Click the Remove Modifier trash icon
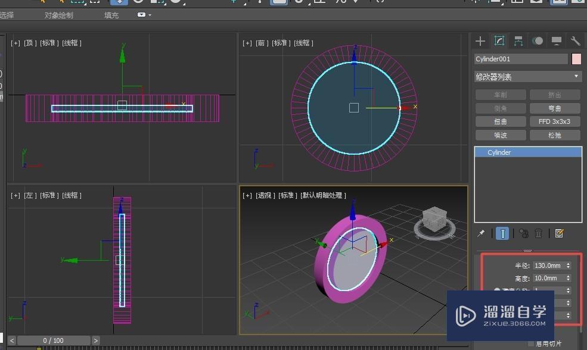Viewport: 587px width, 350px height. [539, 233]
